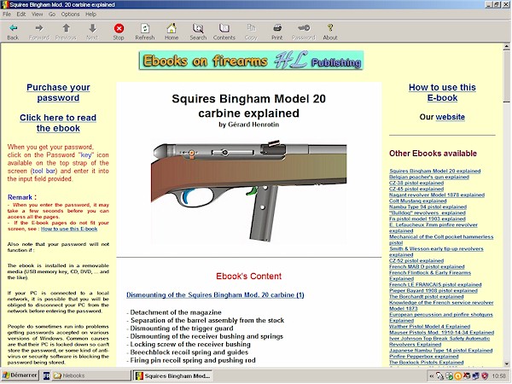512x384 pixels.
Task: Open the Go menu
Action: 52,15
